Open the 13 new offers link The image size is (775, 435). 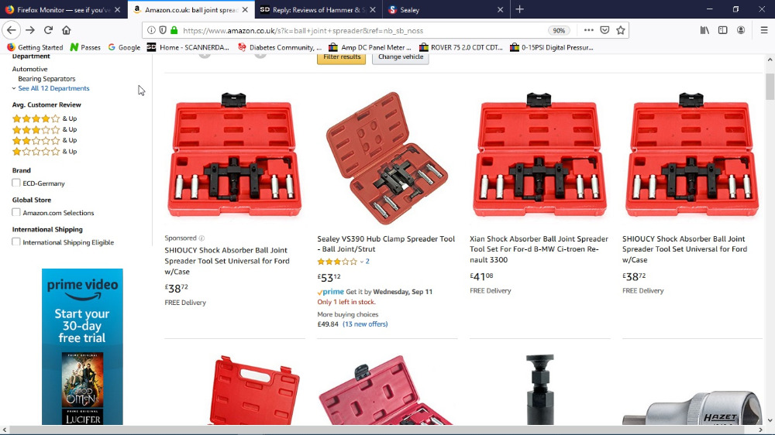pyautogui.click(x=365, y=324)
